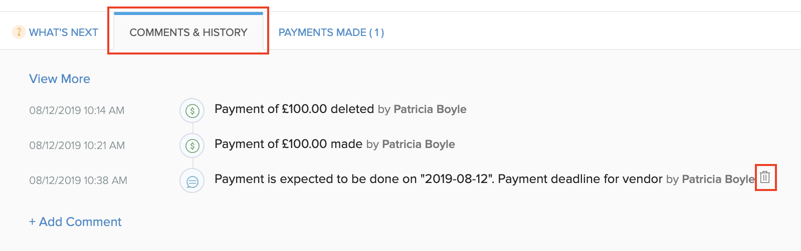
Task: Switch to Comments & History tab
Action: (188, 32)
